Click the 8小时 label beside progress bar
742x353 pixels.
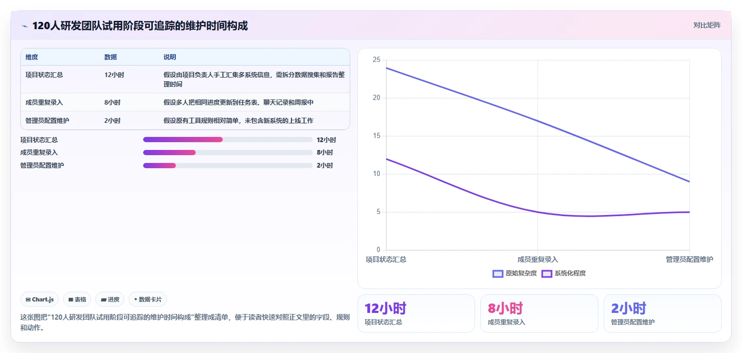[325, 153]
